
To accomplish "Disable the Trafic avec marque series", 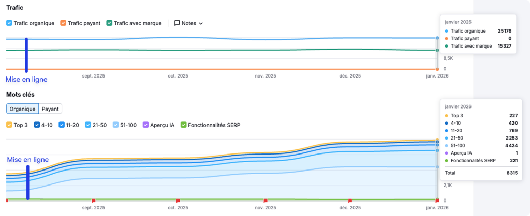I will tap(109, 23).
